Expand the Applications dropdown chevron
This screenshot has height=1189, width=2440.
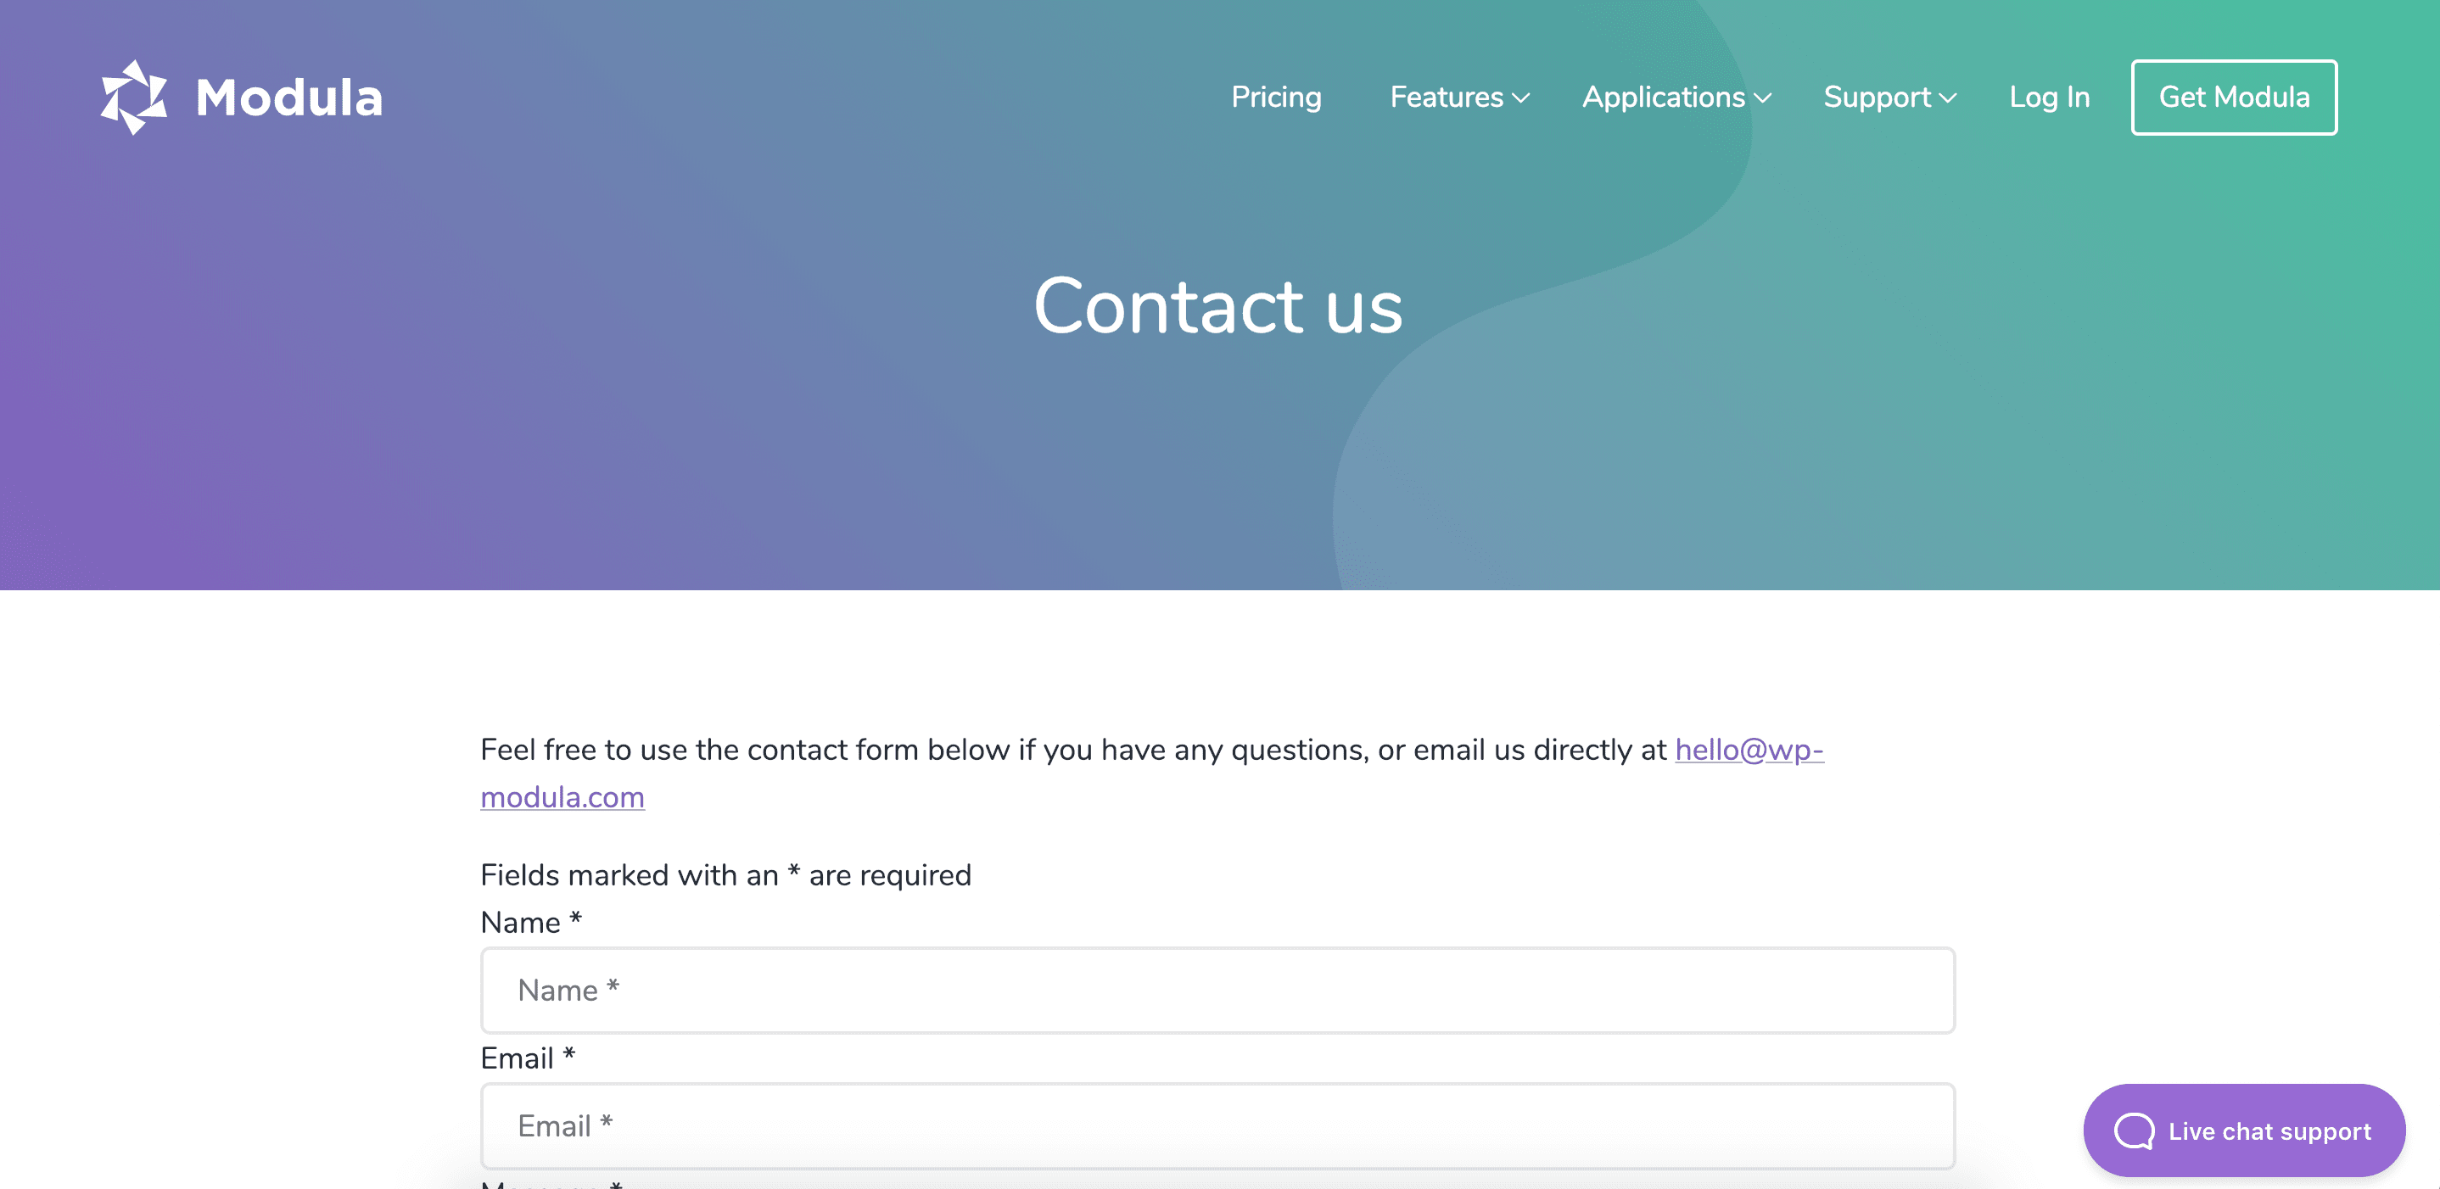1763,98
